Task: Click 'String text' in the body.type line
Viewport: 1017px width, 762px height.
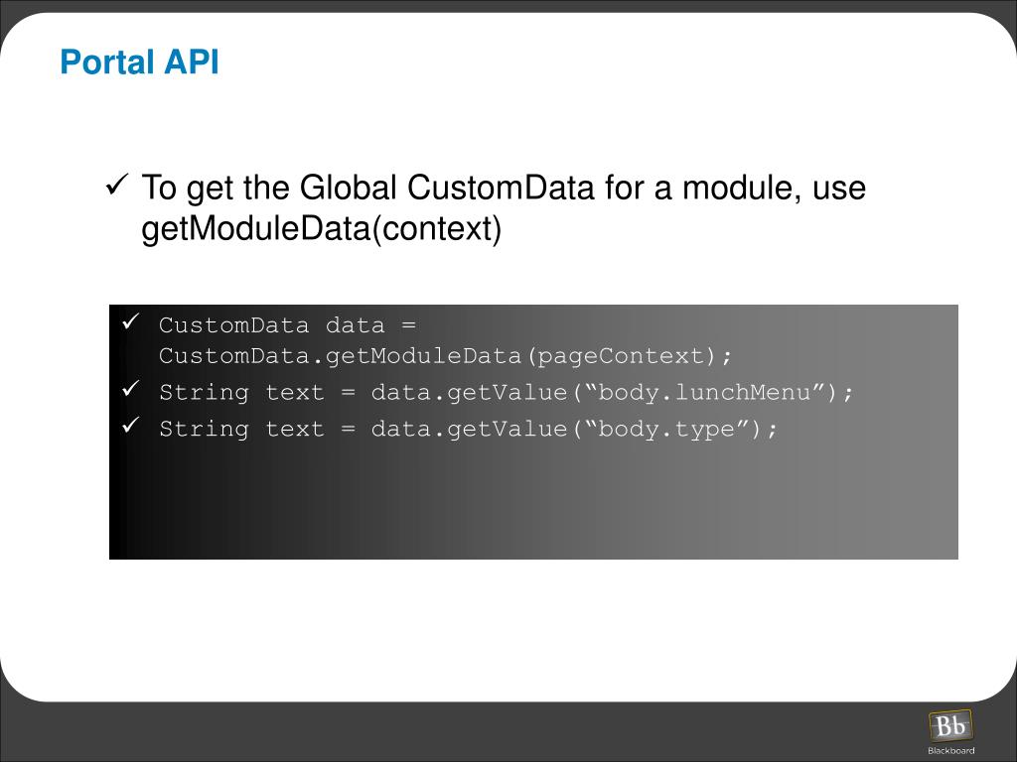Action: tap(242, 429)
